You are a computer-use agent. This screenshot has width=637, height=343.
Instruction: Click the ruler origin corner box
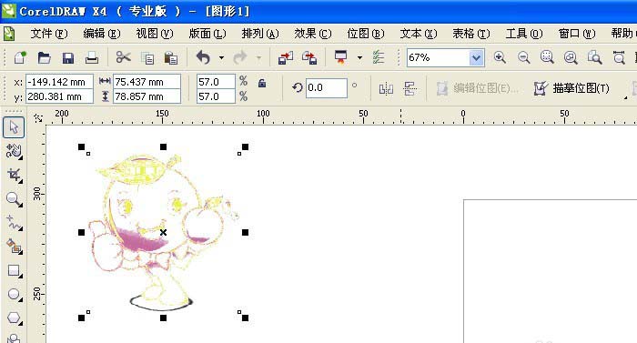click(x=38, y=118)
